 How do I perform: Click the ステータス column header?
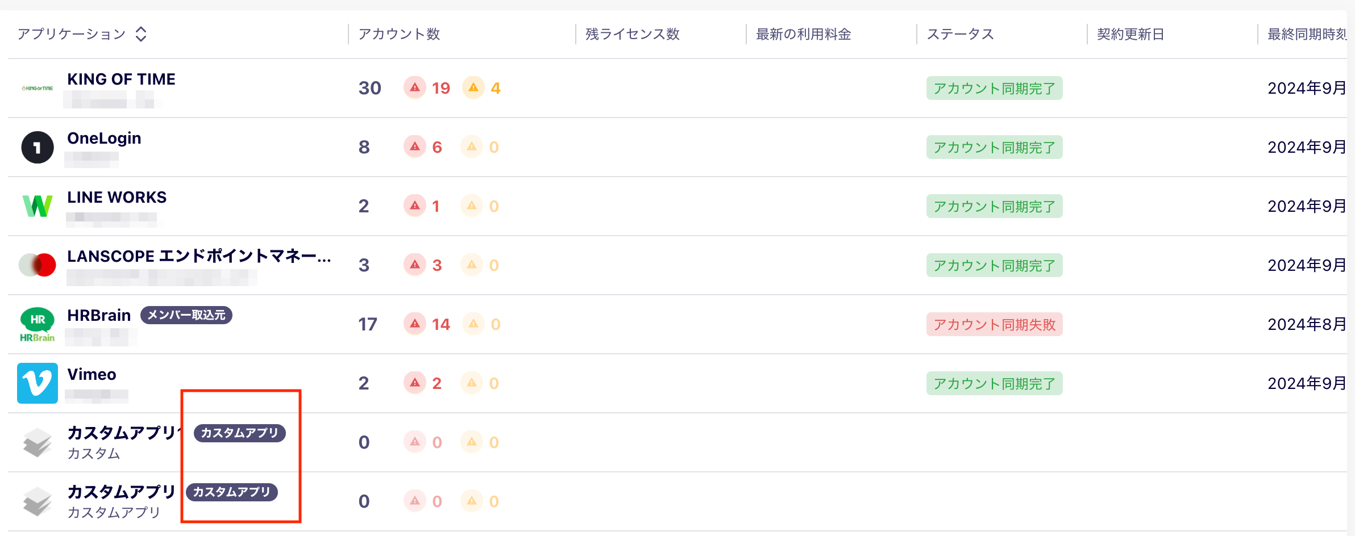960,34
